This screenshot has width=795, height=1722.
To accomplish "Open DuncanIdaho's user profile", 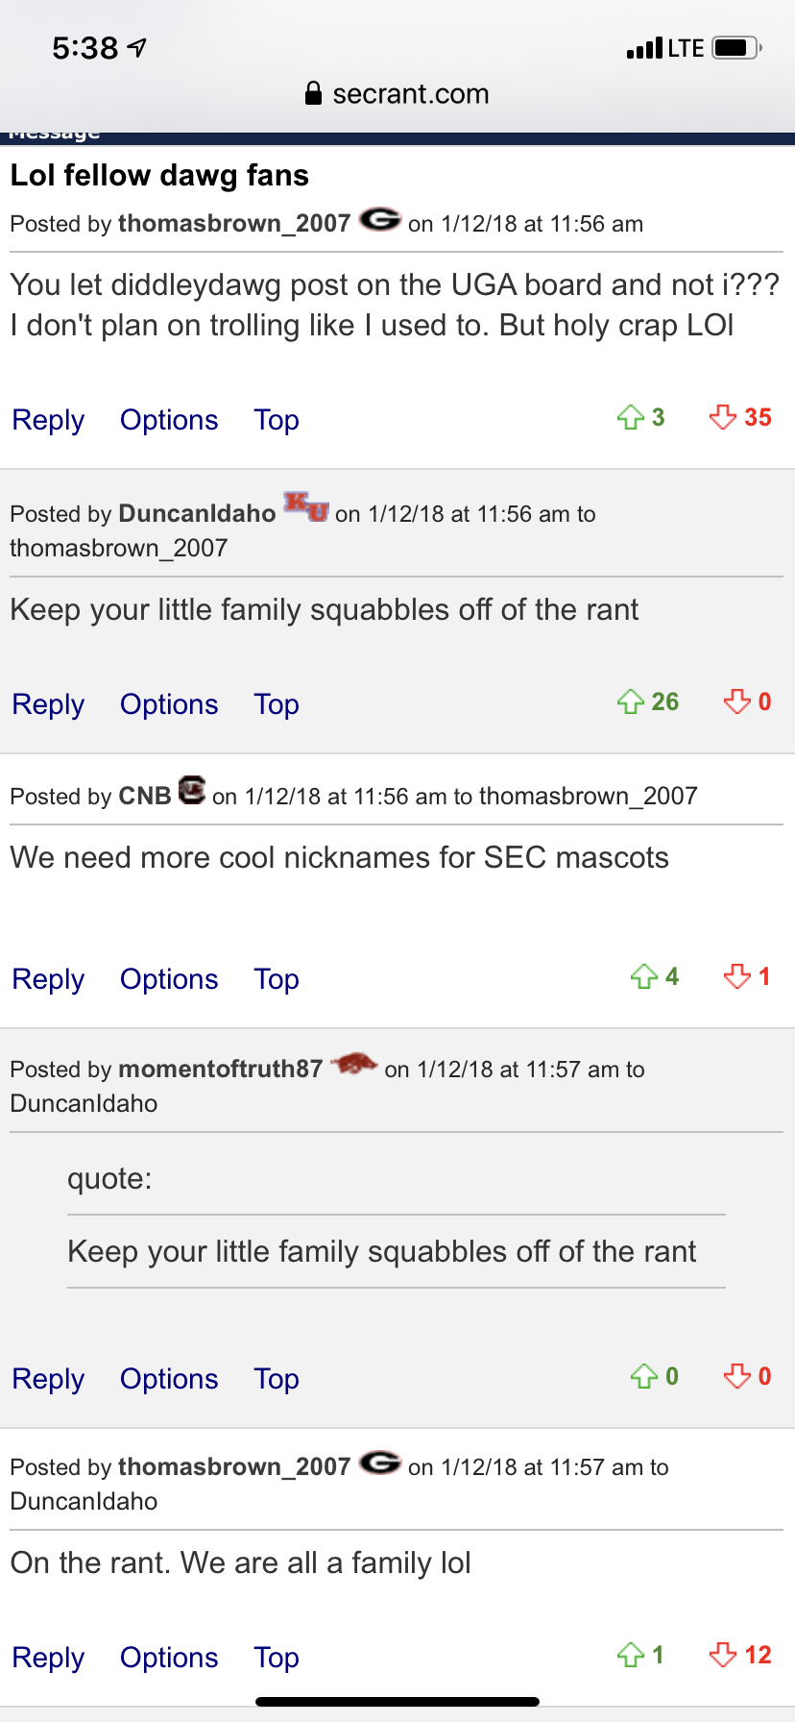I will coord(197,513).
